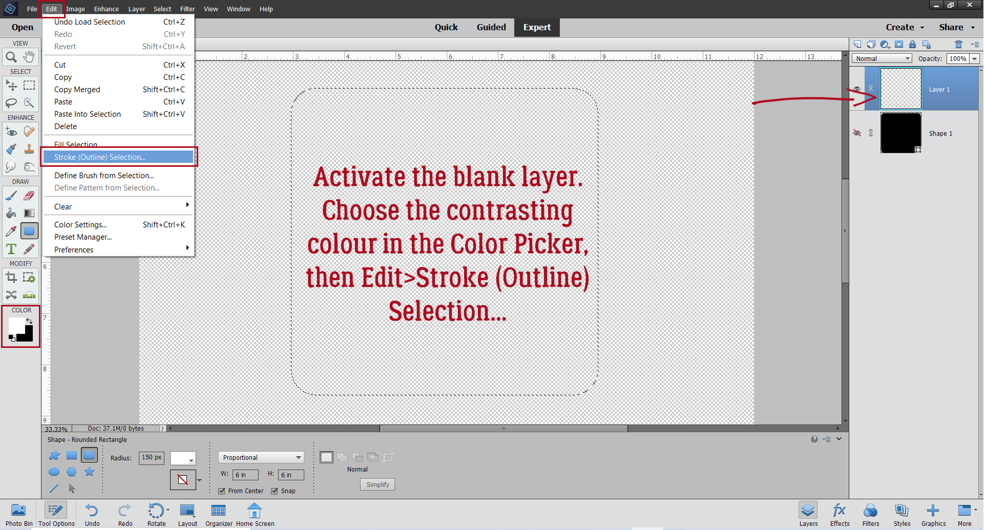
Task: Select the Crop tool
Action: 11,277
